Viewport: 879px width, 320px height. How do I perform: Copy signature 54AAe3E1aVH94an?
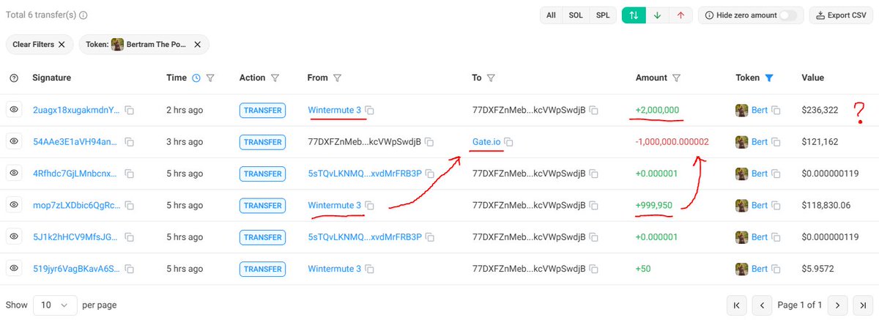click(x=129, y=141)
